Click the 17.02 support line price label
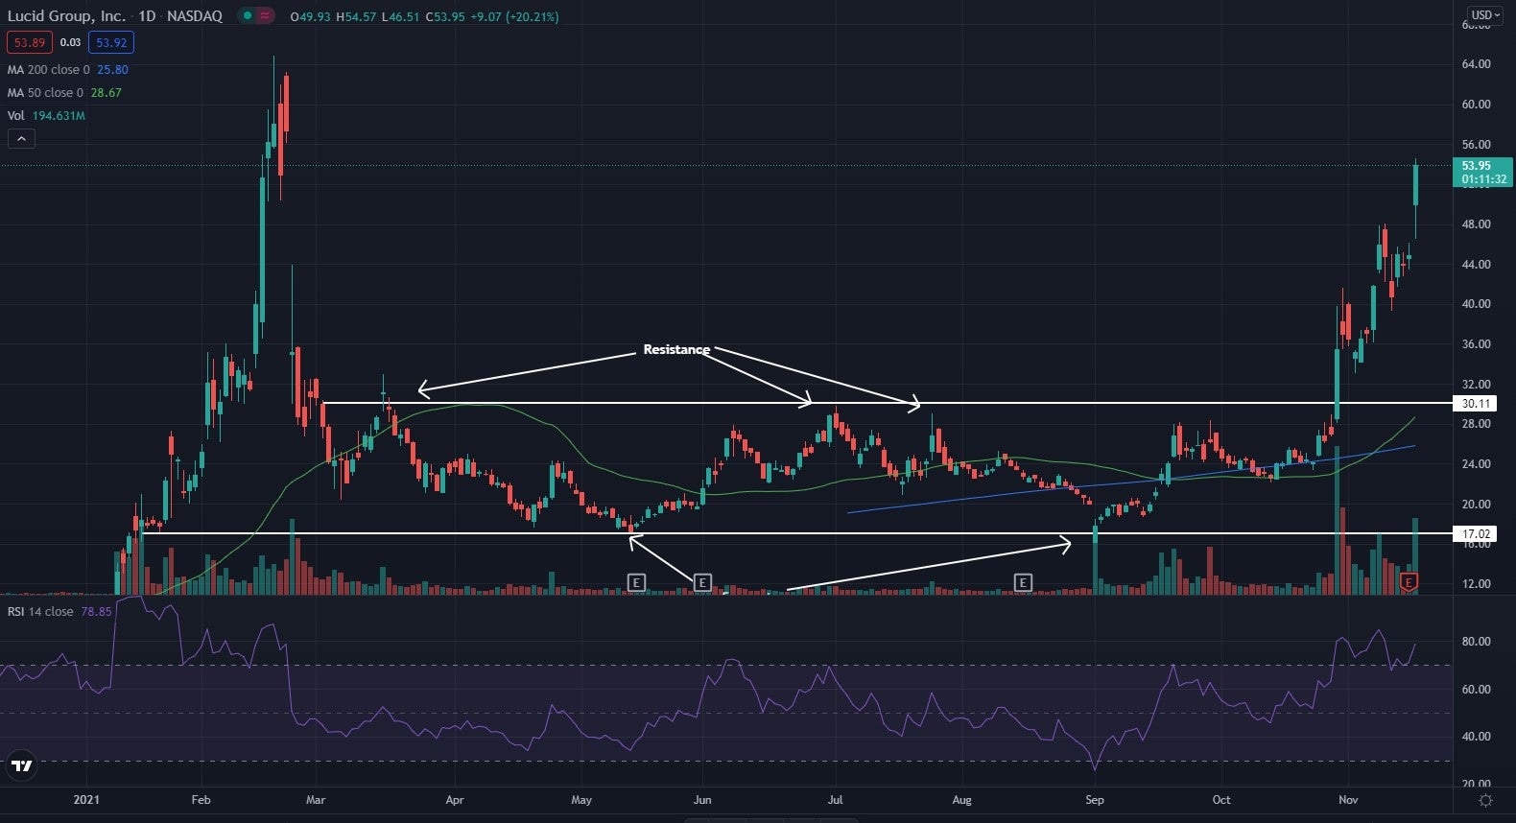The height and width of the screenshot is (823, 1516). tap(1476, 534)
